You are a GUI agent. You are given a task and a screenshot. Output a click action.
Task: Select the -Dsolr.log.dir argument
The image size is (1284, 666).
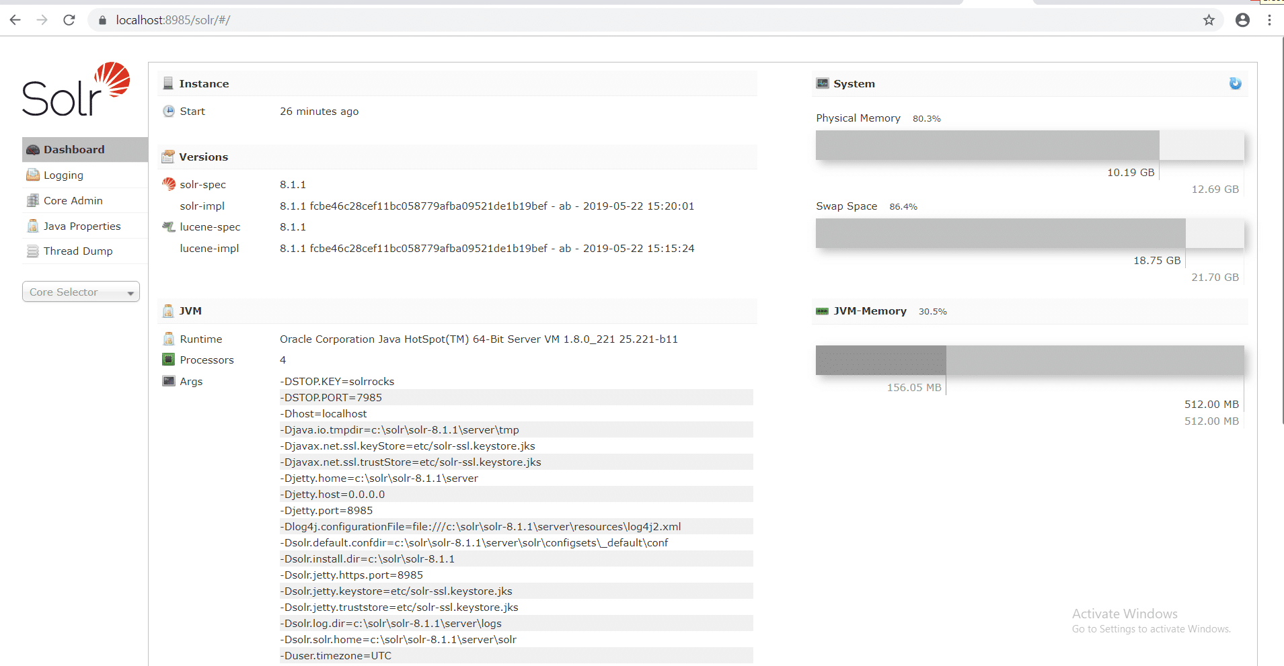click(391, 624)
